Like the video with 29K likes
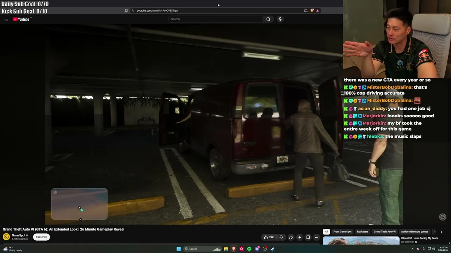Screen dimensions: 451x253 [269, 237]
